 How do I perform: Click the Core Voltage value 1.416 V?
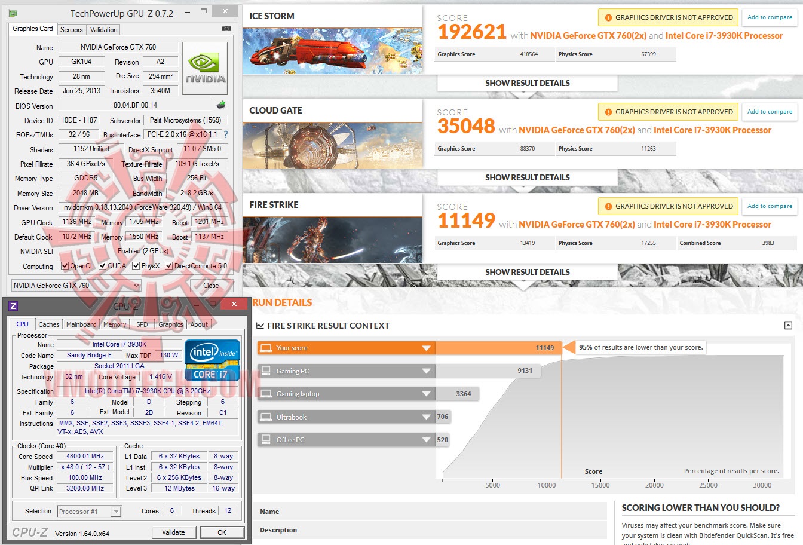161,376
